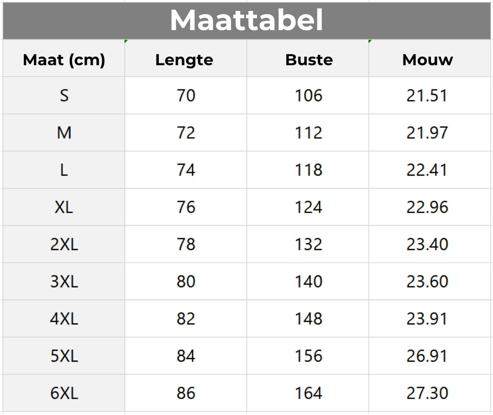493x415 pixels.
Task: Click the green error indicator on Mouw cell
Action: (x=370, y=41)
